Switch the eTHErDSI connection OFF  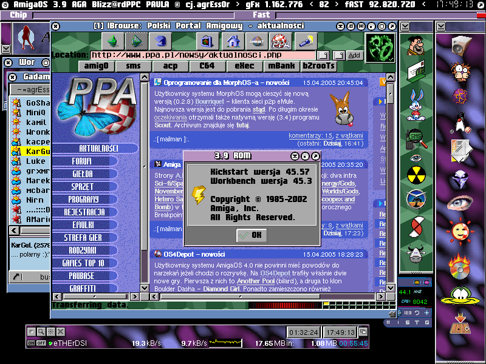(41, 343)
